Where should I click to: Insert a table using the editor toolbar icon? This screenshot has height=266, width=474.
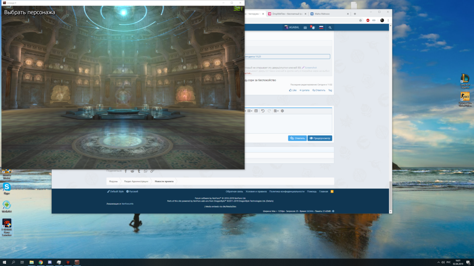click(x=256, y=111)
